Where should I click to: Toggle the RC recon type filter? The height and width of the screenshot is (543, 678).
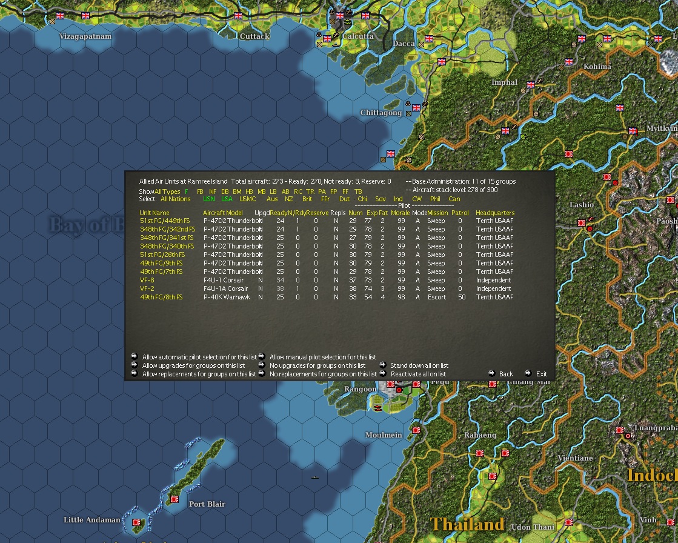coord(298,192)
